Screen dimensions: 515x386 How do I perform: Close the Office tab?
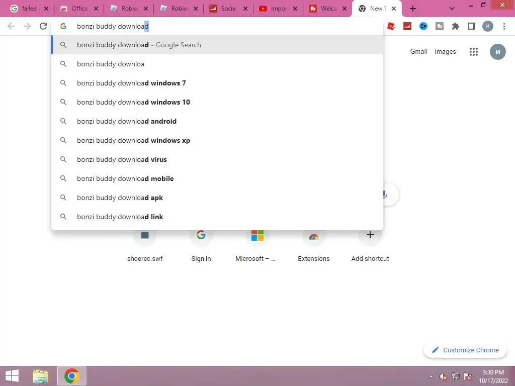tap(96, 9)
